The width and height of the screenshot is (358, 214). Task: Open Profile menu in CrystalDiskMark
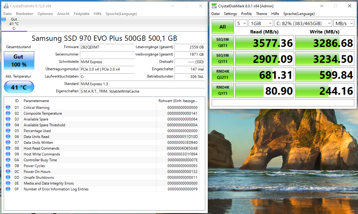(x=246, y=14)
